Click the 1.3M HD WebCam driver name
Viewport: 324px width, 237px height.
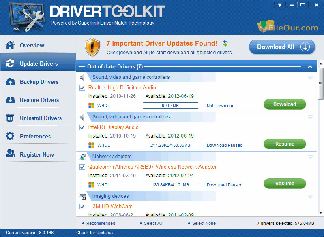pos(110,207)
